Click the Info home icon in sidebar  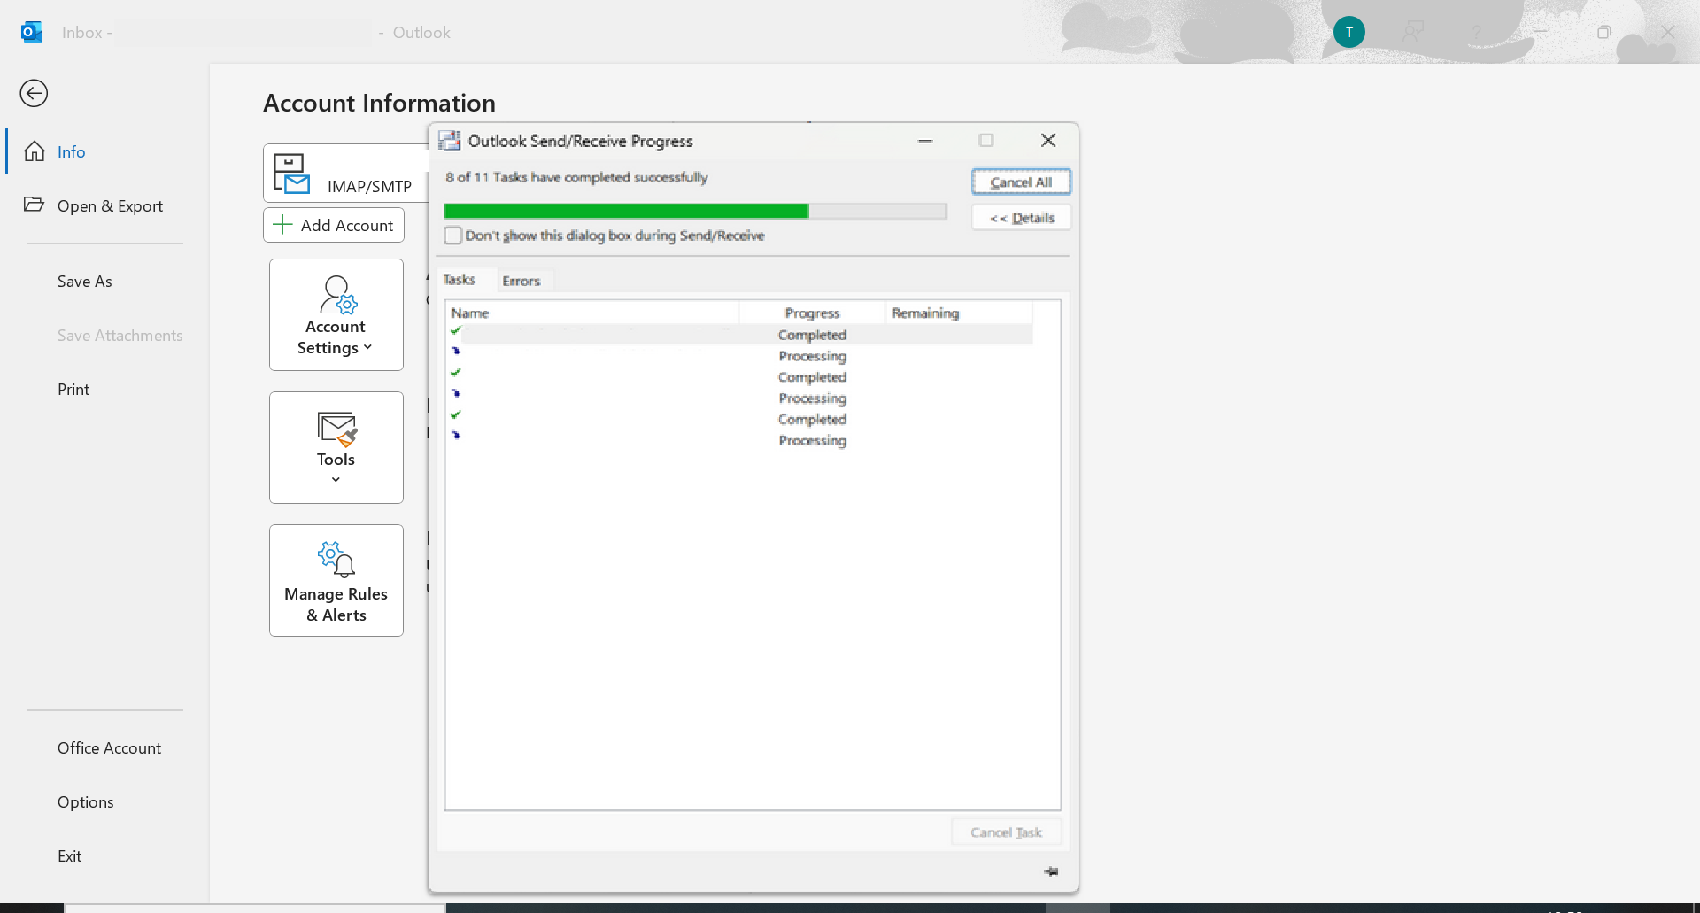(x=35, y=151)
